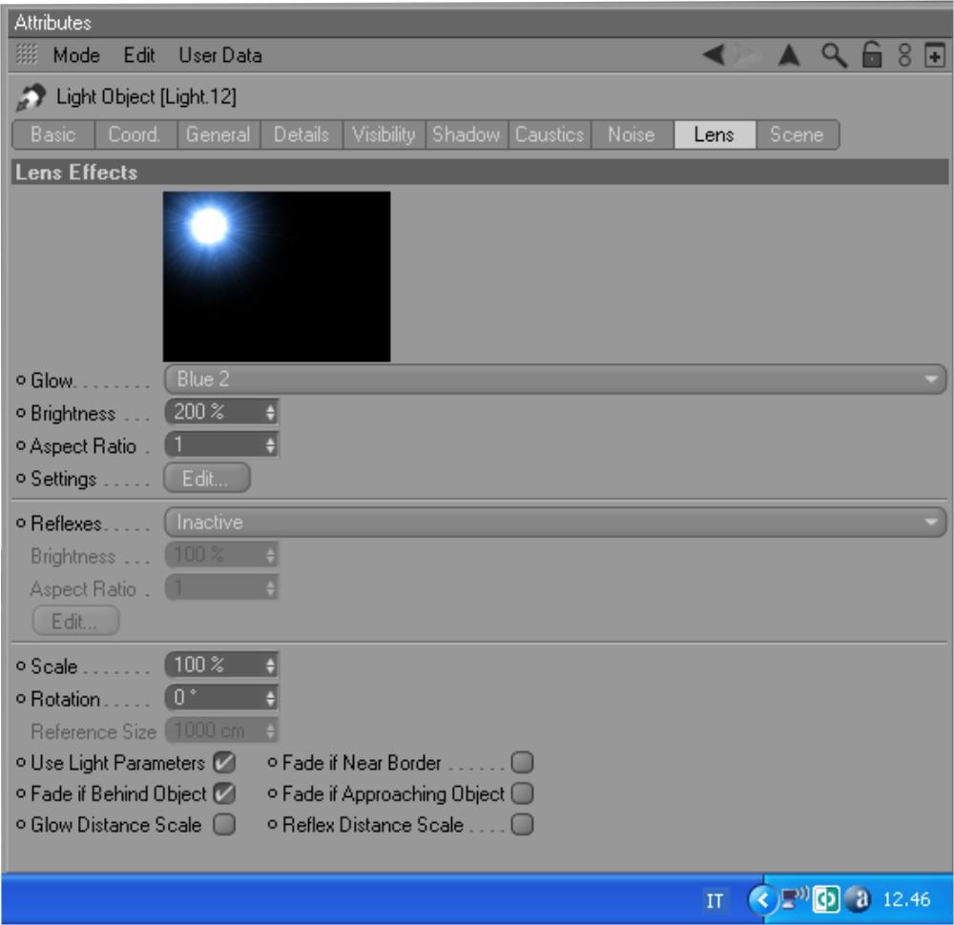Uncheck Fade if Behind Object checkbox
Viewport: 954px width, 925px height.
click(224, 793)
